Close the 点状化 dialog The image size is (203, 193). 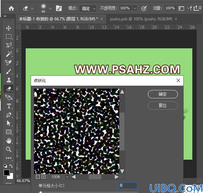coord(178,80)
